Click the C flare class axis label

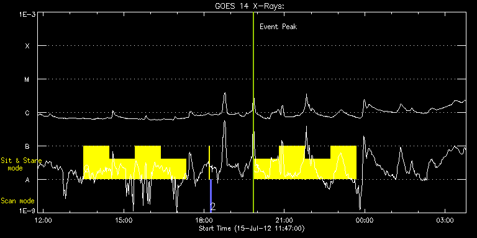click(x=27, y=113)
